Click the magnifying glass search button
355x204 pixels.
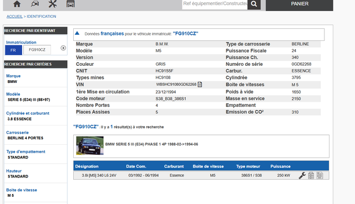coord(254,4)
